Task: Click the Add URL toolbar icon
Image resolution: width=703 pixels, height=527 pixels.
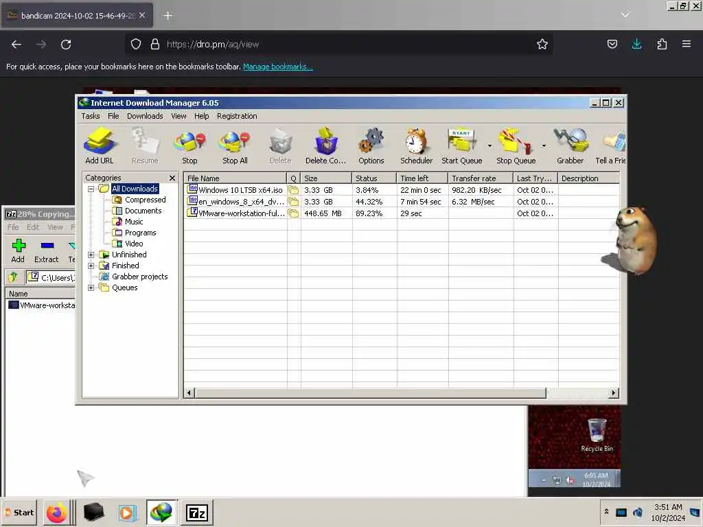Action: point(100,146)
